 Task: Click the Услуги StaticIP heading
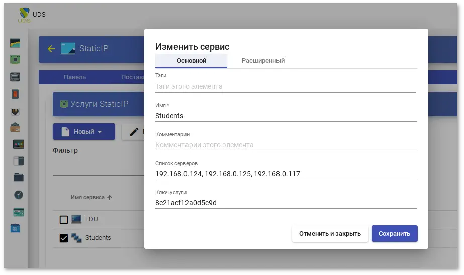[99, 104]
